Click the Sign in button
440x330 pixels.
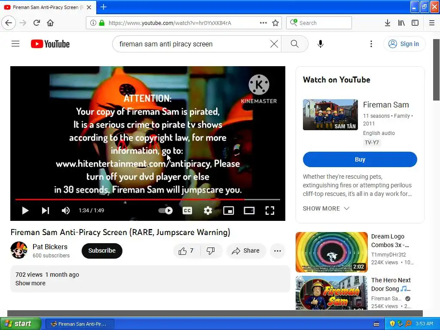coord(404,44)
